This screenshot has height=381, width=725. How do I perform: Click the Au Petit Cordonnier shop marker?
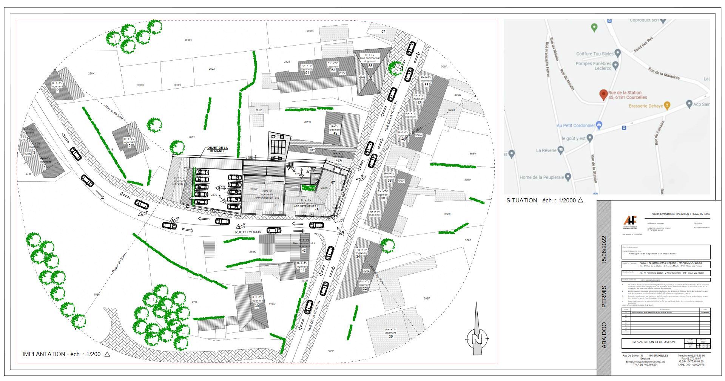click(x=599, y=125)
